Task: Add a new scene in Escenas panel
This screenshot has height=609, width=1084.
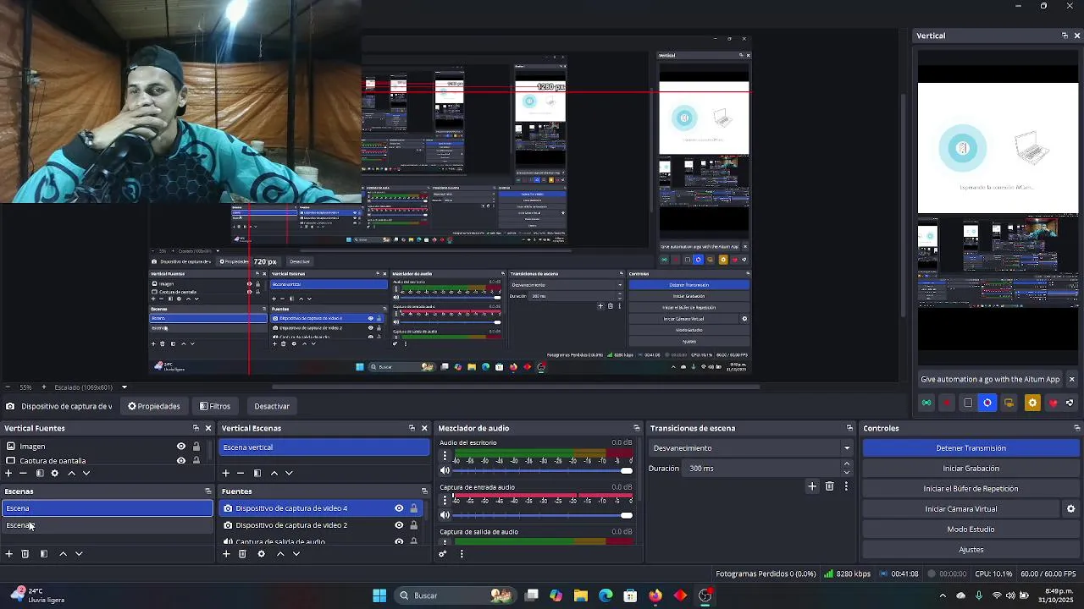Action: (8, 554)
